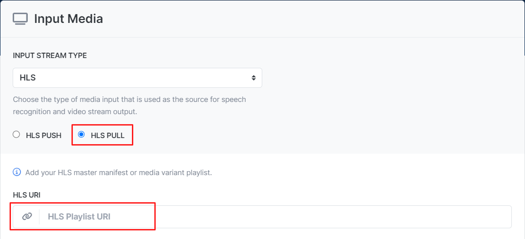Click the HLS PULL label text

click(x=107, y=136)
